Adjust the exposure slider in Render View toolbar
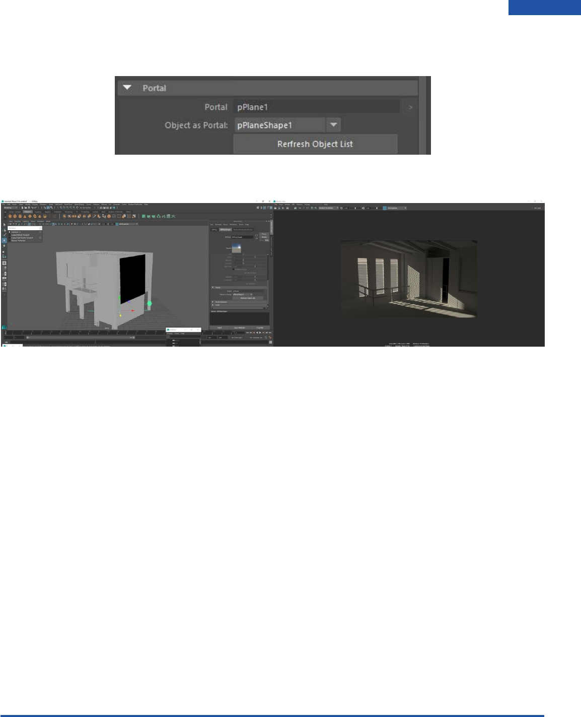The width and height of the screenshot is (581, 717). point(355,208)
